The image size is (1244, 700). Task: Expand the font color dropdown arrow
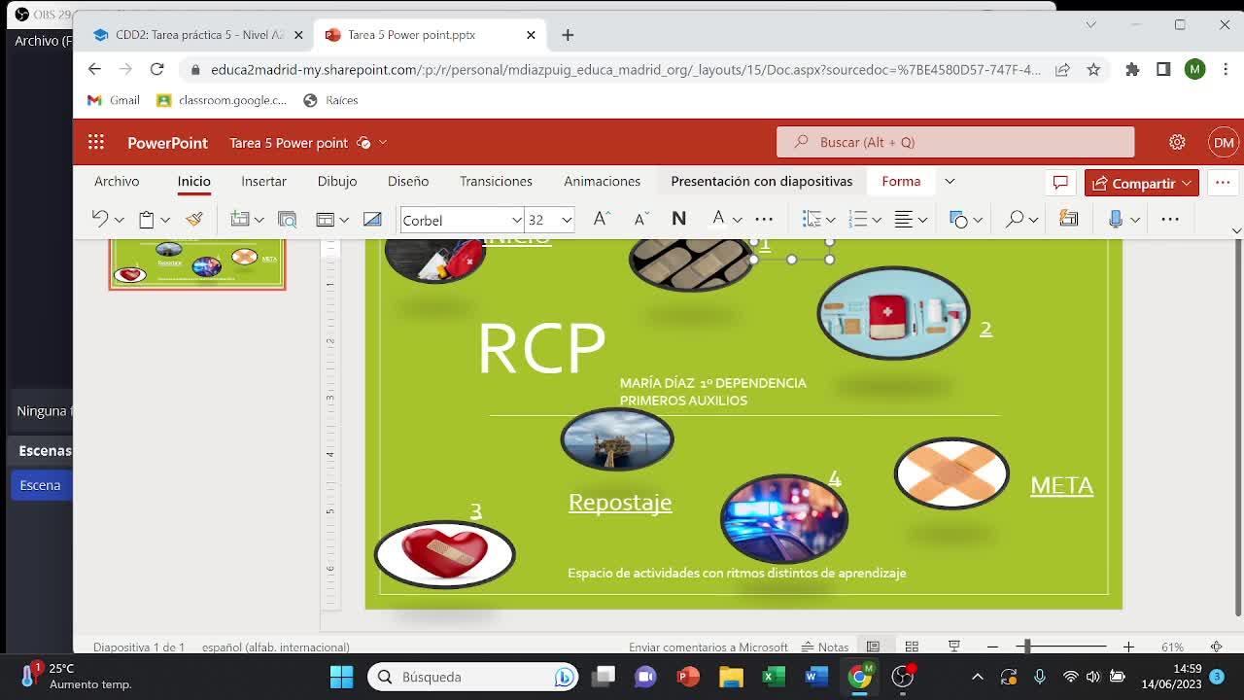point(738,220)
